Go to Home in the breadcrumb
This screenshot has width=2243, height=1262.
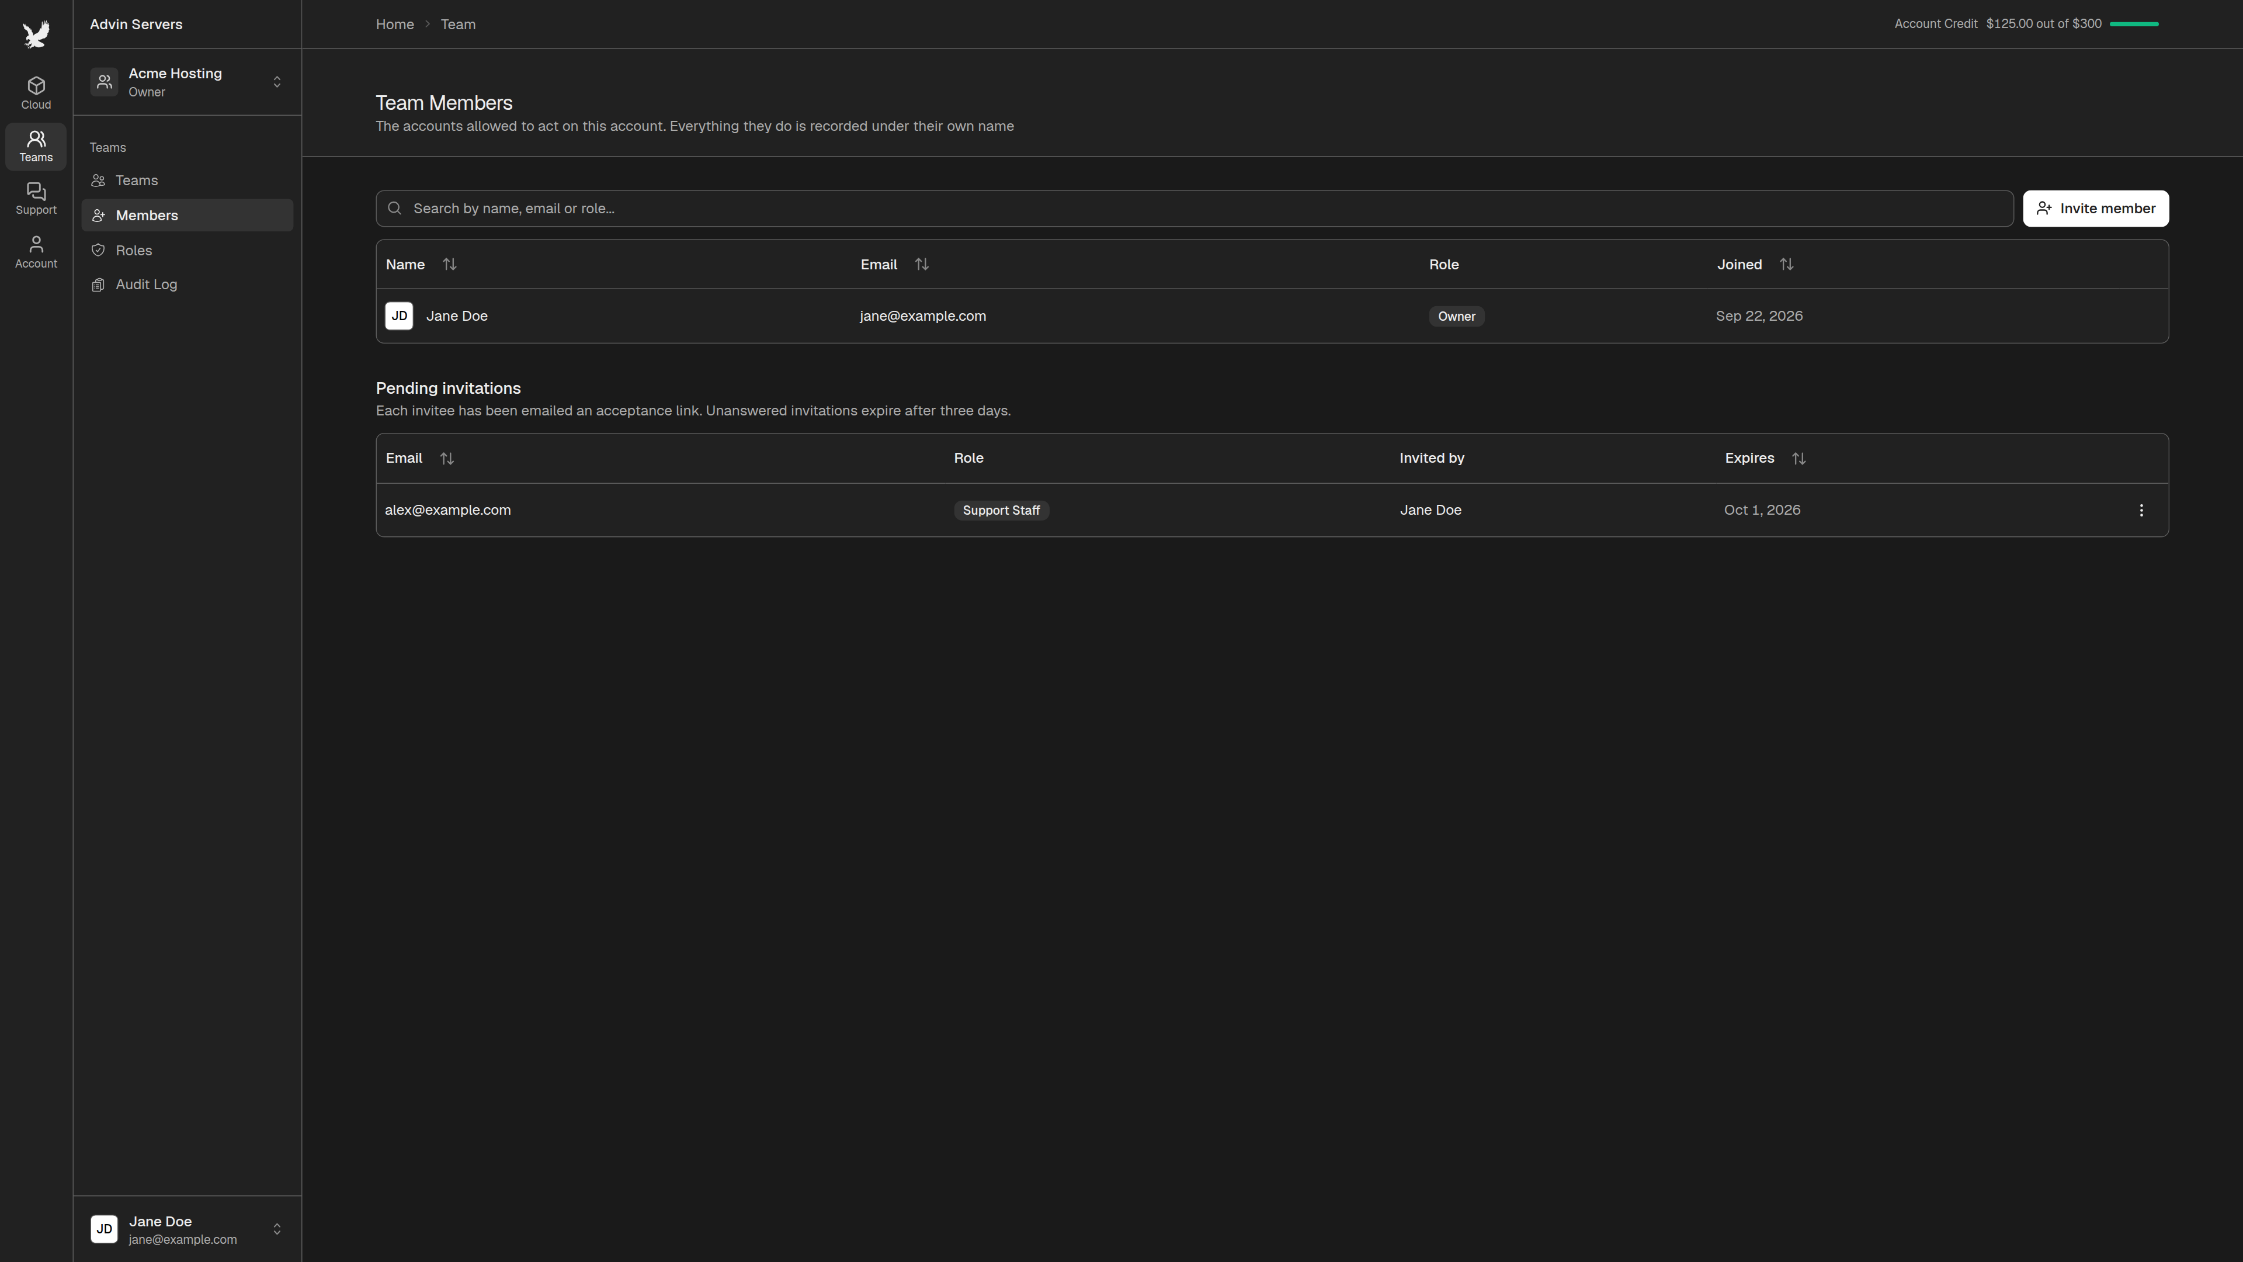394,25
